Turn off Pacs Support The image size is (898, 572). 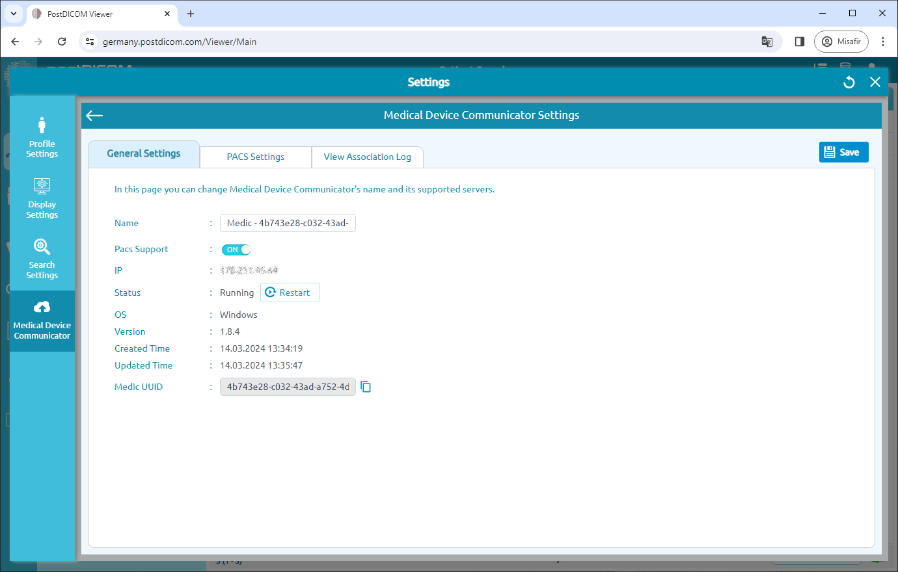point(236,250)
